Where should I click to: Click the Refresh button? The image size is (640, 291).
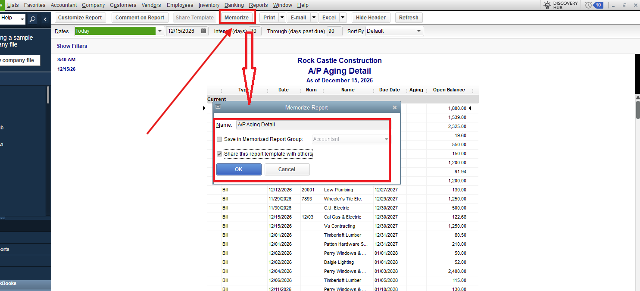click(409, 18)
